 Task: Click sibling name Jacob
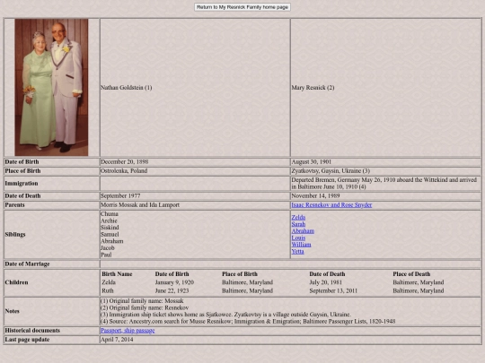(108, 248)
